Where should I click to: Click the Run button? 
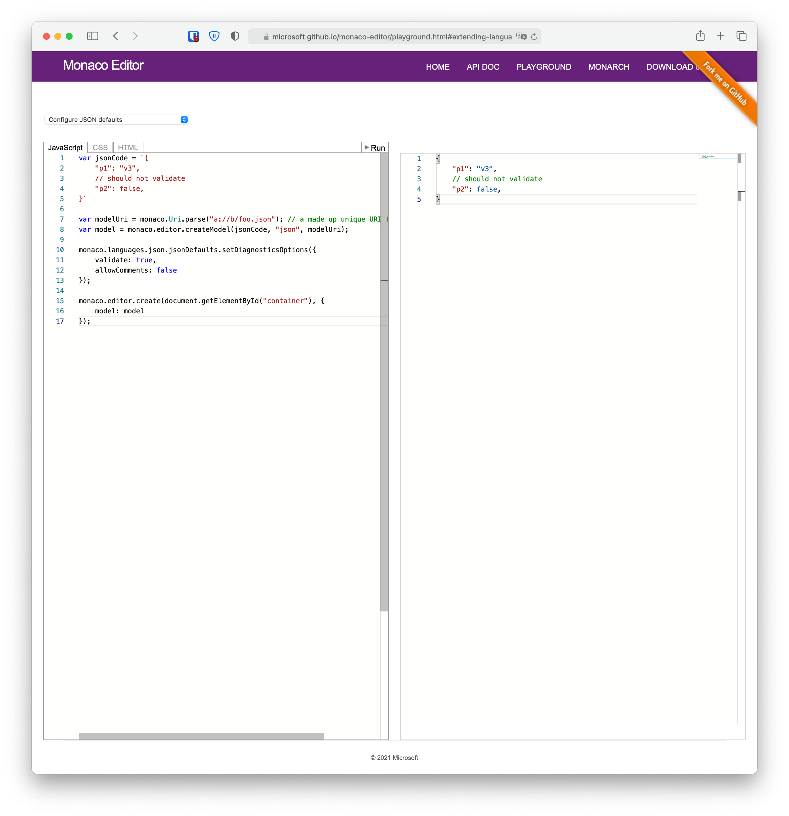[375, 148]
